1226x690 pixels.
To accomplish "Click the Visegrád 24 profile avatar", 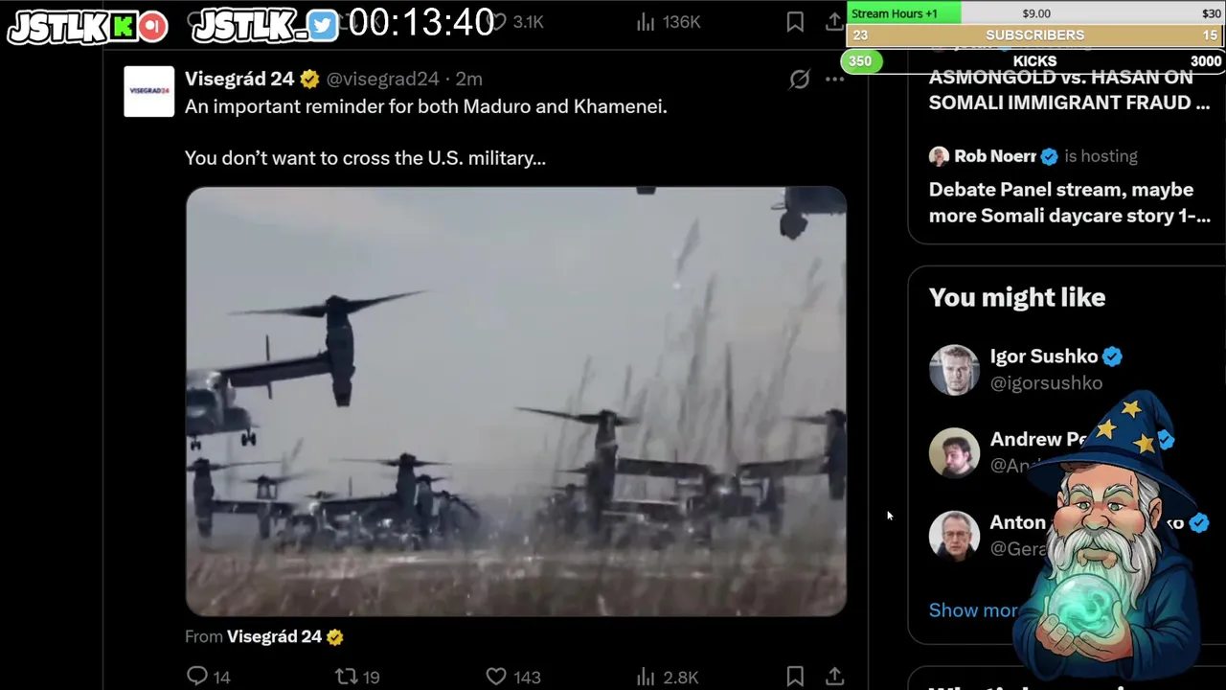I will tap(148, 91).
